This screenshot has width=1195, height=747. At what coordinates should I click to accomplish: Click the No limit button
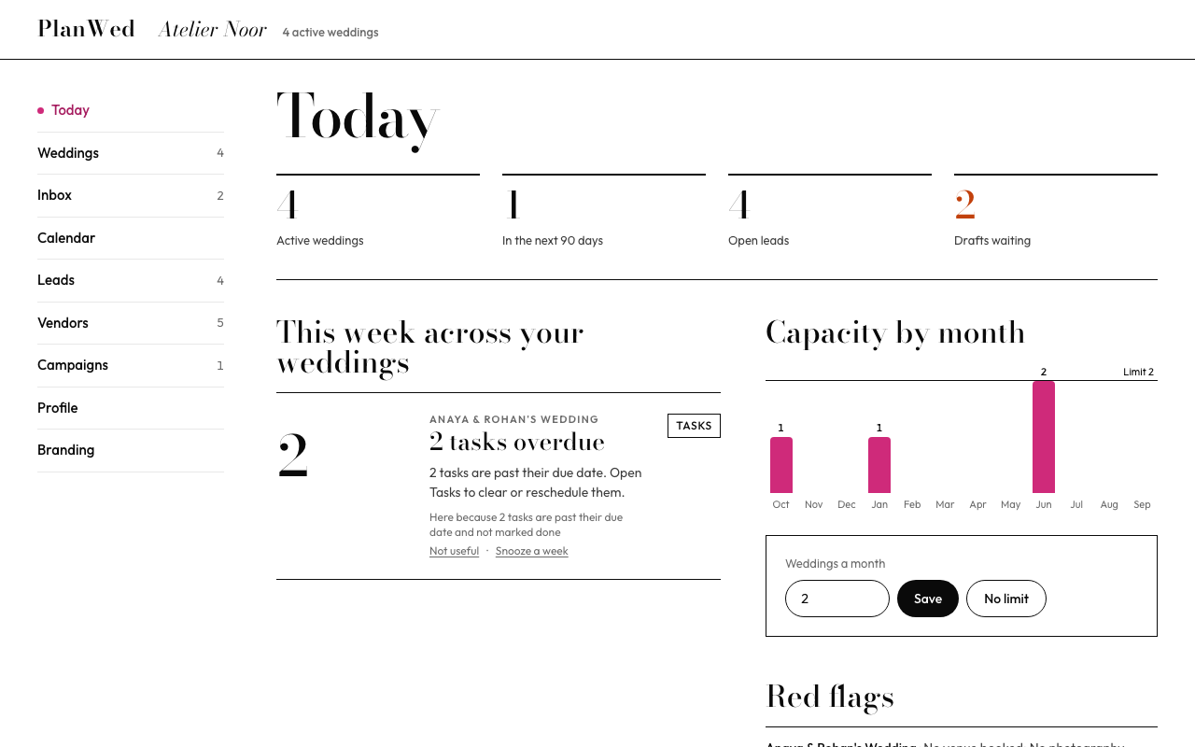point(1006,599)
